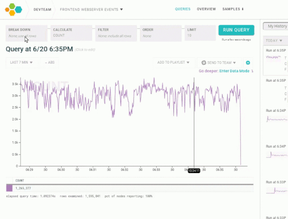The width and height of the screenshot is (288, 219).
Task: Click the Slack icon in Send to Team
Action: 204,63
